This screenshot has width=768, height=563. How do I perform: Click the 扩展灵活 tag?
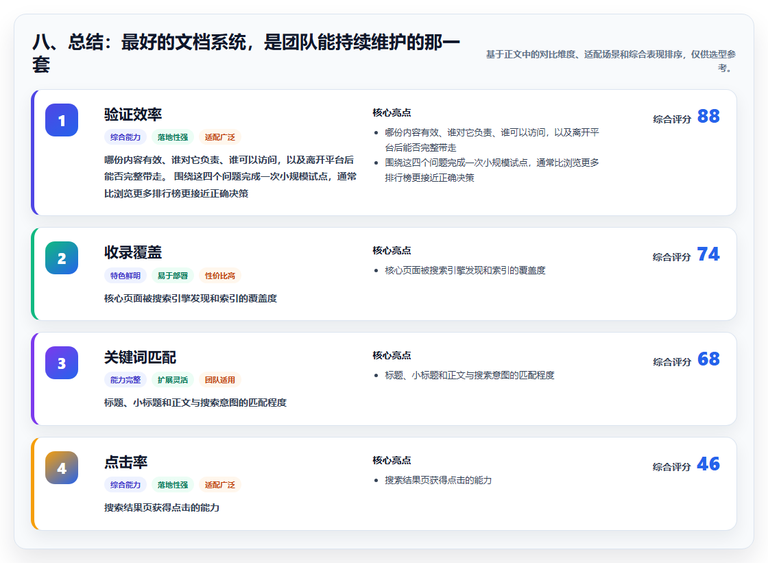(x=172, y=380)
